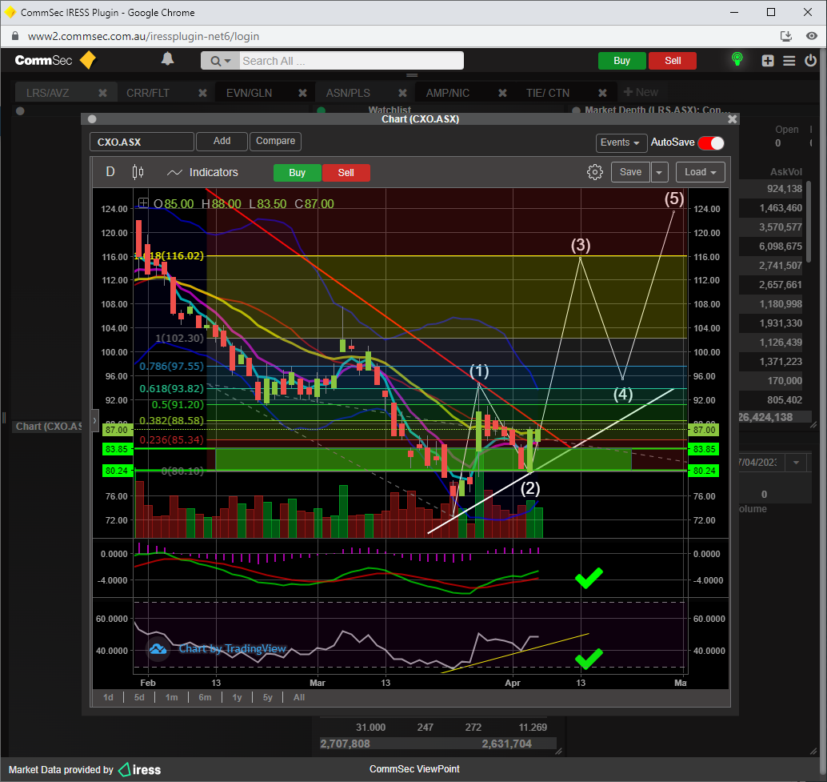This screenshot has width=827, height=782.
Task: Select the D daily interval selector
Action: coord(110,172)
